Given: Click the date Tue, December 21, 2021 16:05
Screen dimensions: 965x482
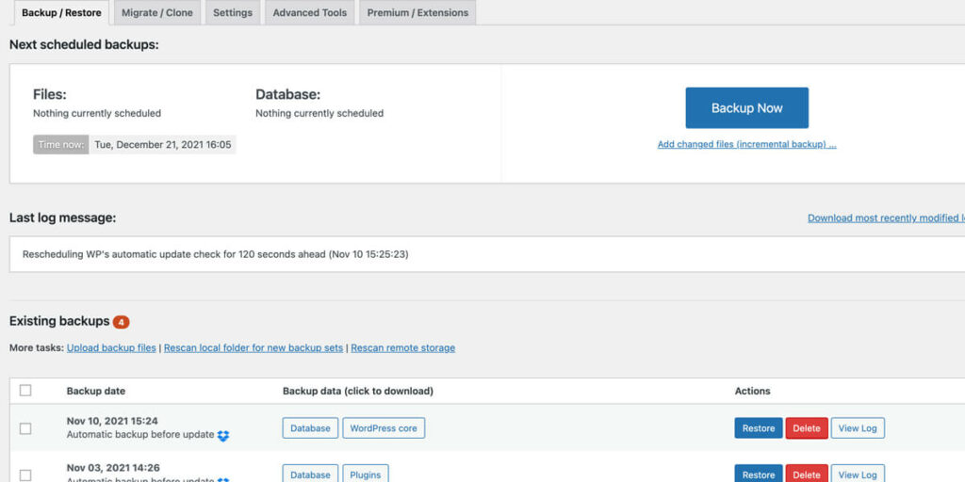Looking at the screenshot, I should pos(162,144).
